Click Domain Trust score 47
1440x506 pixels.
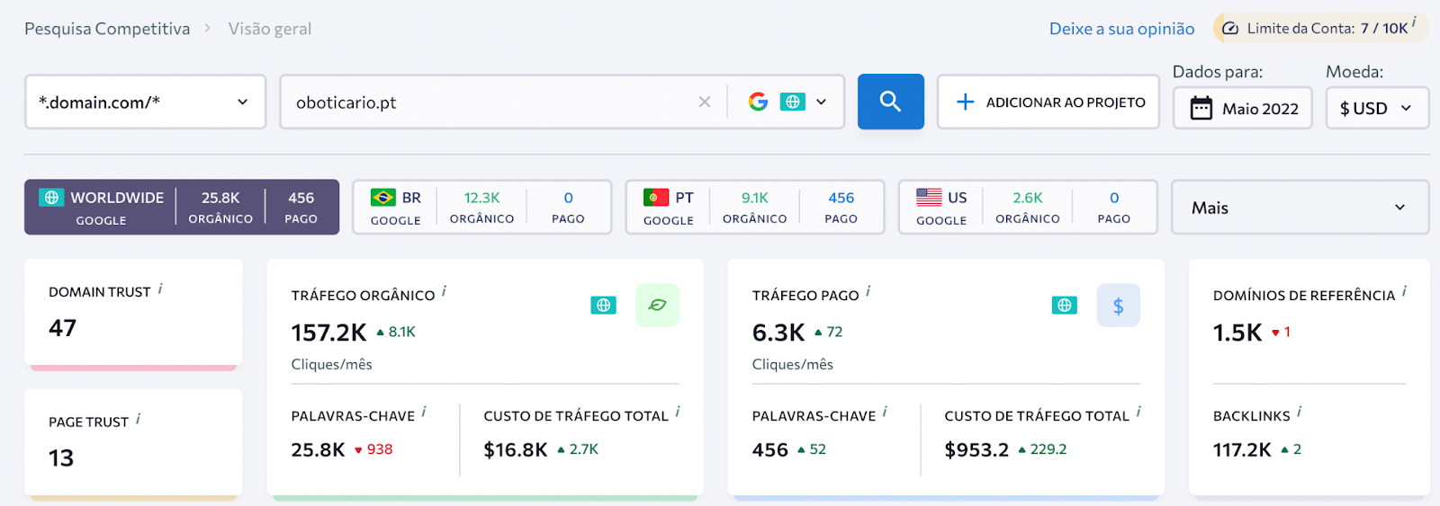[62, 328]
